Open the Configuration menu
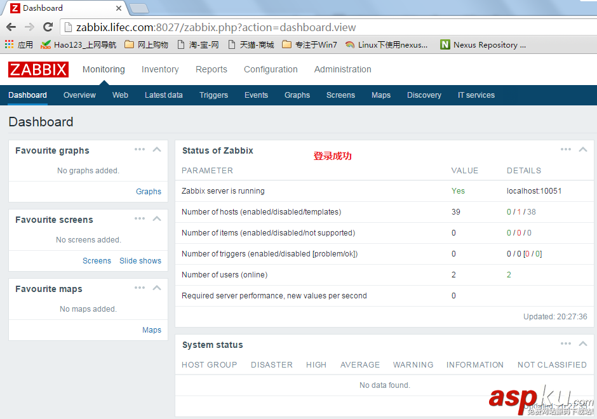The width and height of the screenshot is (597, 419). (x=271, y=69)
